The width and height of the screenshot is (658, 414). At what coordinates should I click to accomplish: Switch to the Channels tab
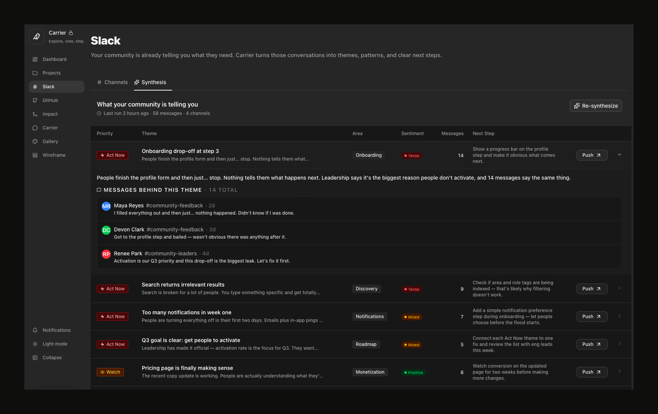click(112, 82)
